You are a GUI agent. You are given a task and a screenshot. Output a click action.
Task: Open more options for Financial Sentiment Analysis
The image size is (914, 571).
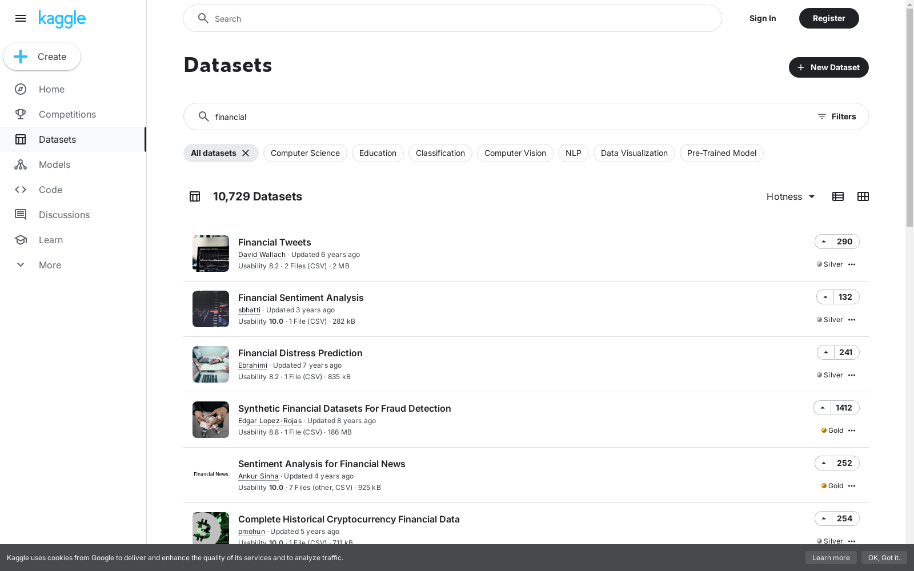tap(852, 320)
